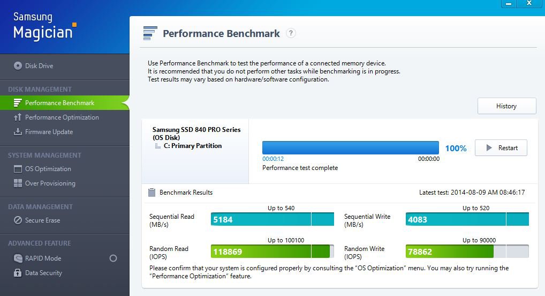Image resolution: width=545 pixels, height=296 pixels.
Task: Click the benchmark progress bar
Action: click(x=350, y=147)
